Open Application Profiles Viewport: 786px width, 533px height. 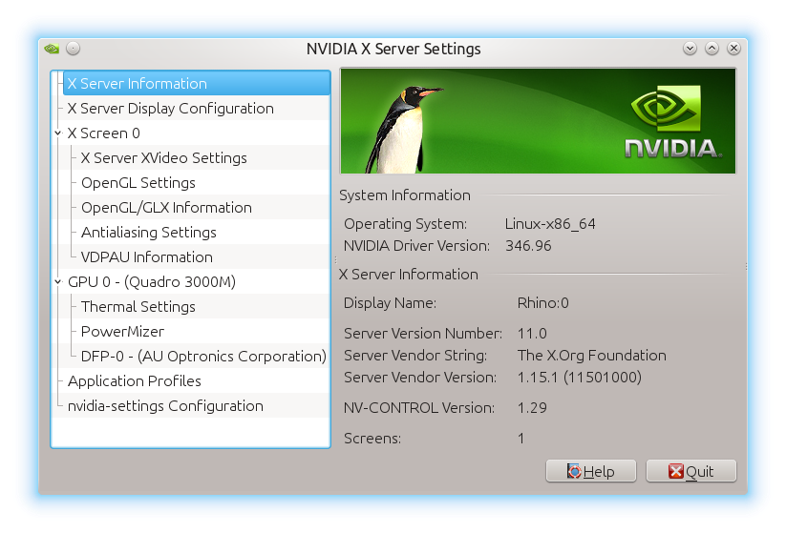point(135,381)
